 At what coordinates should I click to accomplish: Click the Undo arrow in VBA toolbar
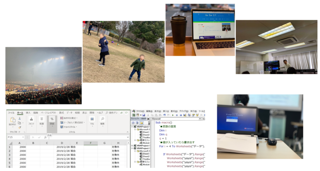165,115
